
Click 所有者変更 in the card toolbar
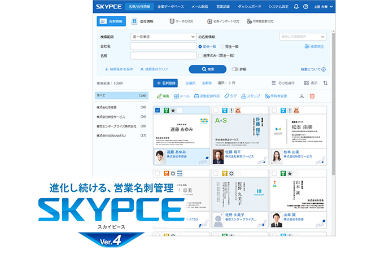(276, 96)
